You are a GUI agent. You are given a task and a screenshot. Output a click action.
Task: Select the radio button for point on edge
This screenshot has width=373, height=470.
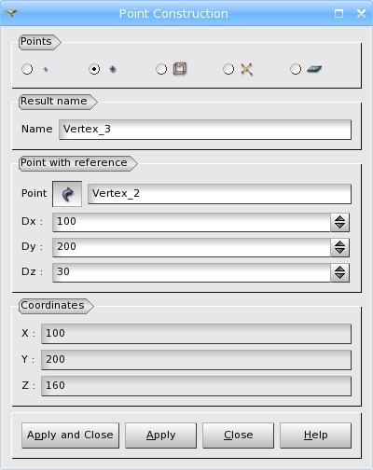(161, 69)
